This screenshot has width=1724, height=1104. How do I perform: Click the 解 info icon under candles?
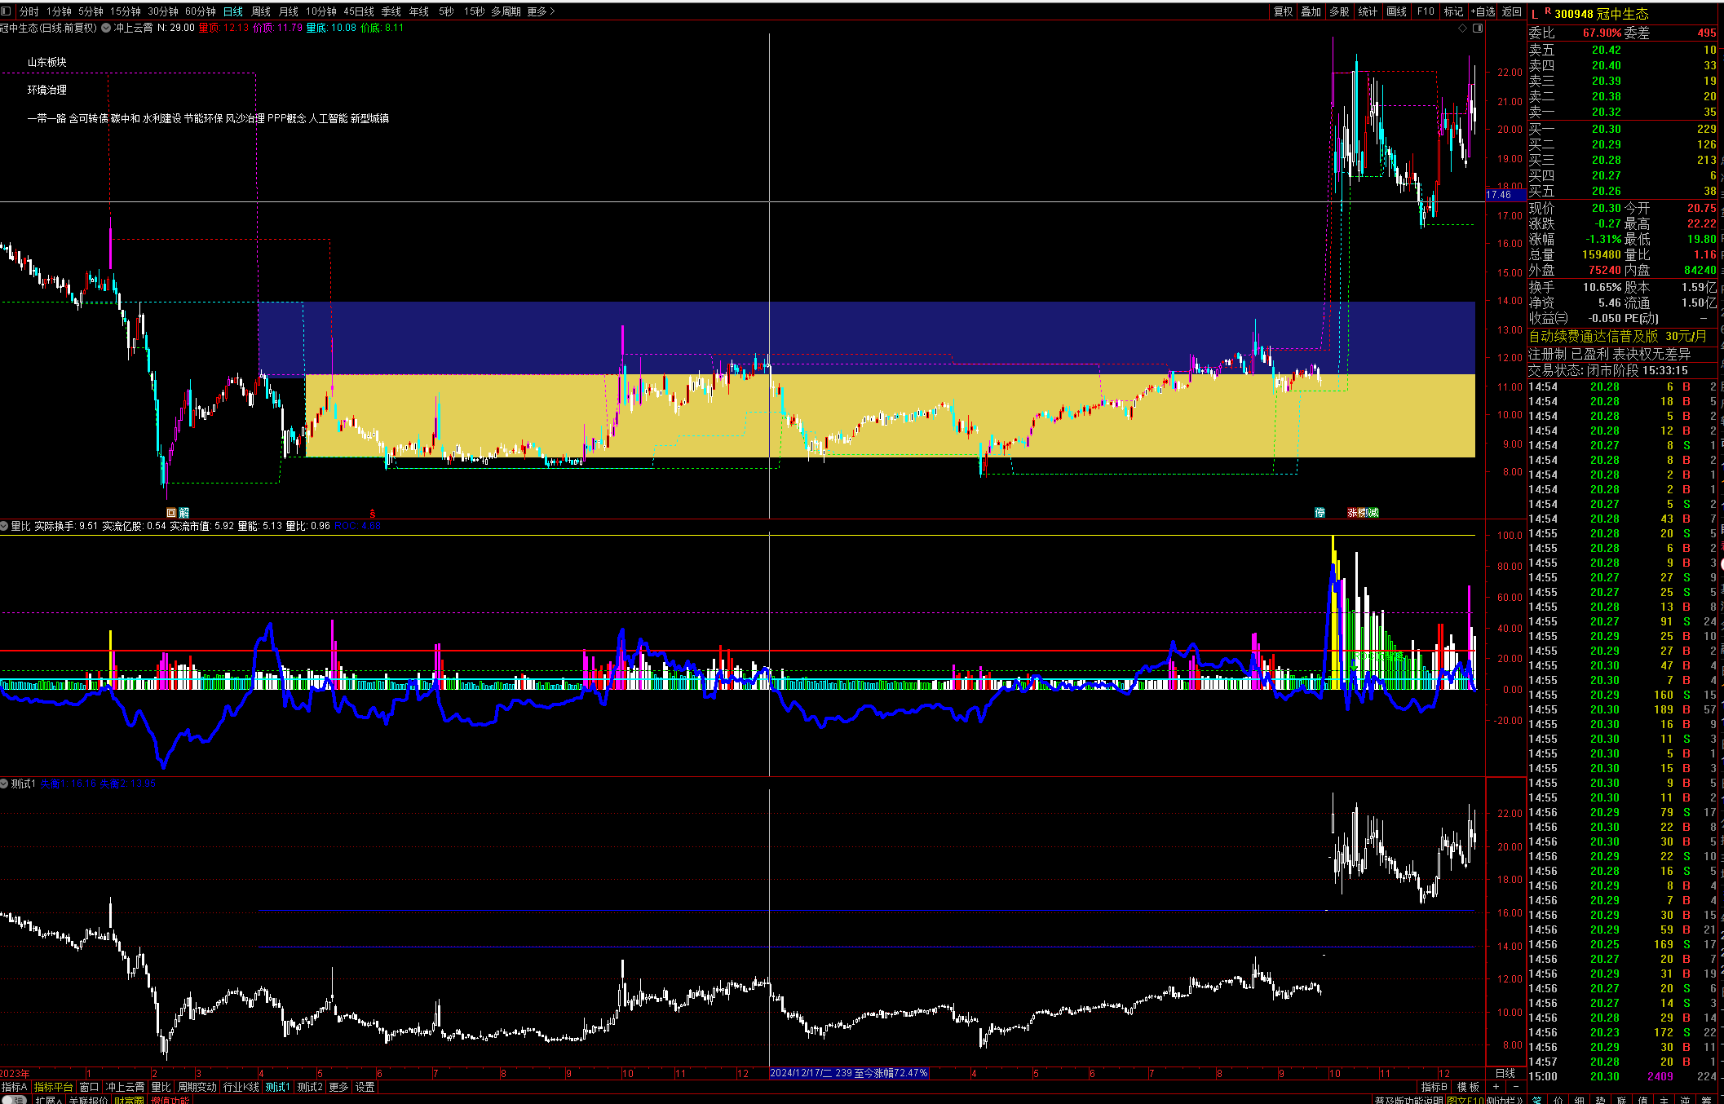pyautogui.click(x=184, y=513)
